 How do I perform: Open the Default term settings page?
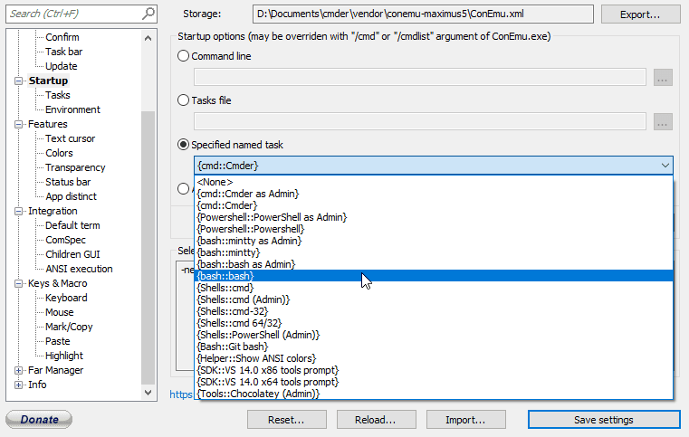[72, 226]
